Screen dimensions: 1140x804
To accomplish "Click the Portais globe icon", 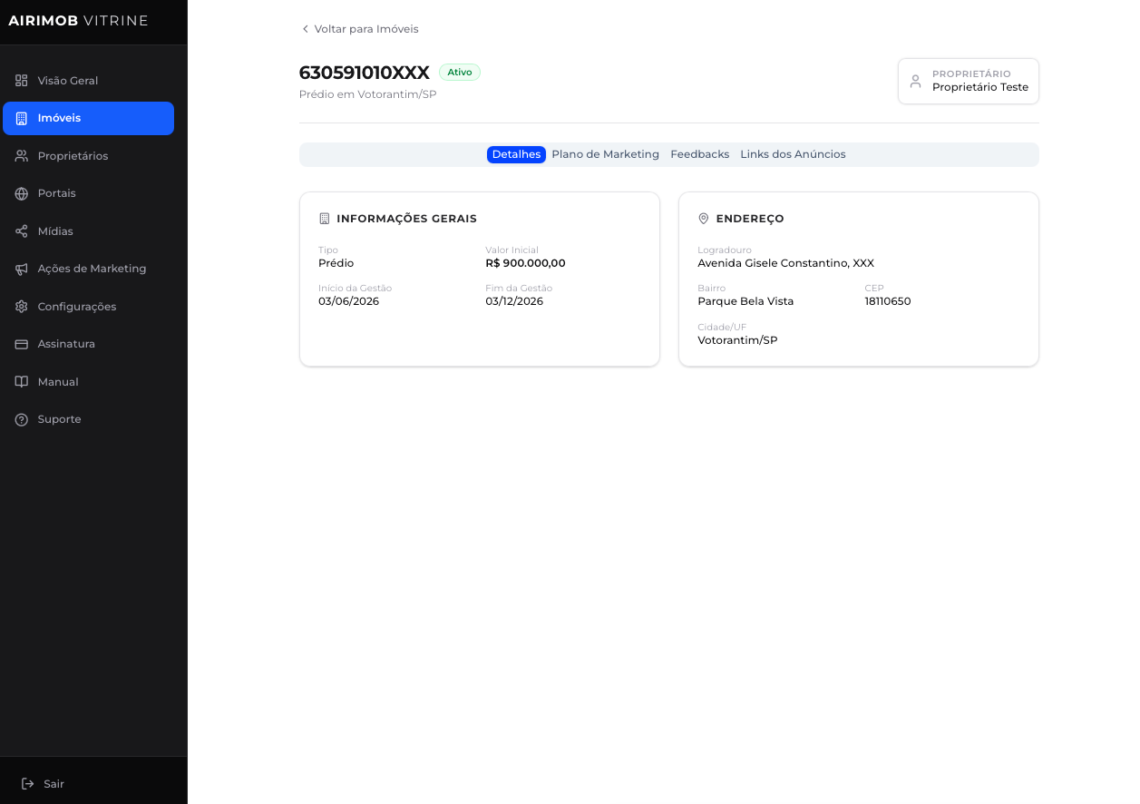I will pyautogui.click(x=22, y=193).
